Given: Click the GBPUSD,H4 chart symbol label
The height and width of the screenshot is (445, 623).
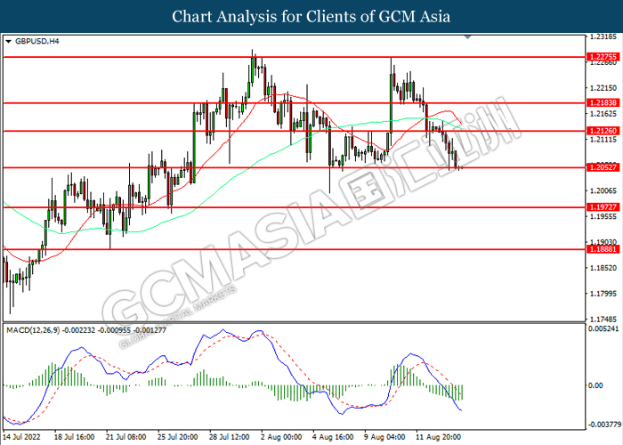Looking at the screenshot, I should click(x=37, y=41).
